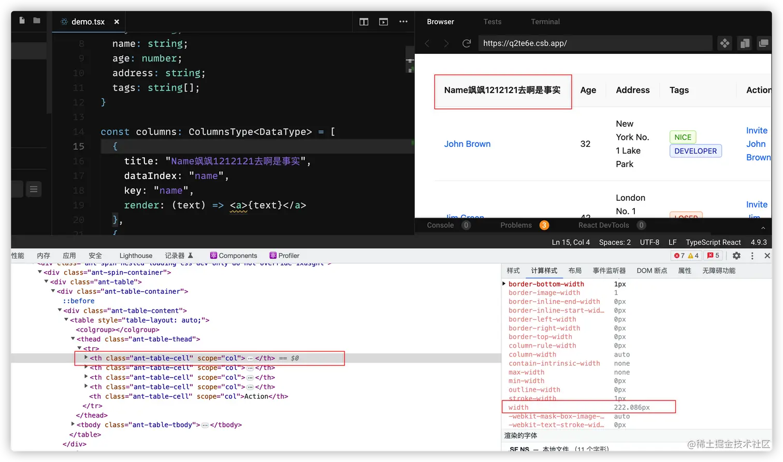Click Invite John Brown action link
Image resolution: width=783 pixels, height=462 pixels.
tap(758, 144)
